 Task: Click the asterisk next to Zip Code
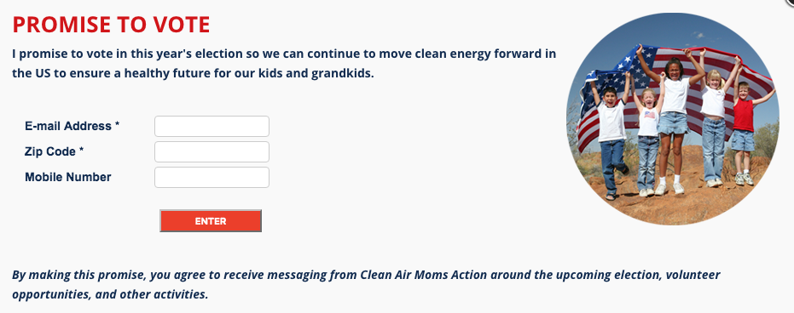pos(82,150)
